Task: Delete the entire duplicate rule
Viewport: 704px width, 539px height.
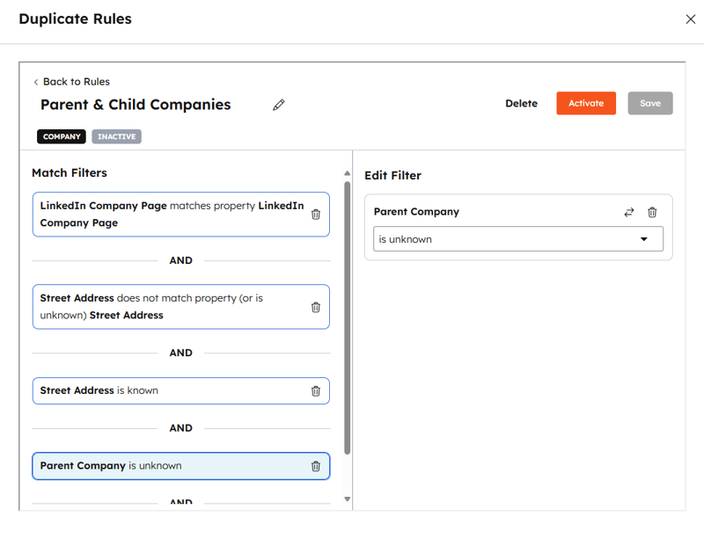Action: point(521,103)
